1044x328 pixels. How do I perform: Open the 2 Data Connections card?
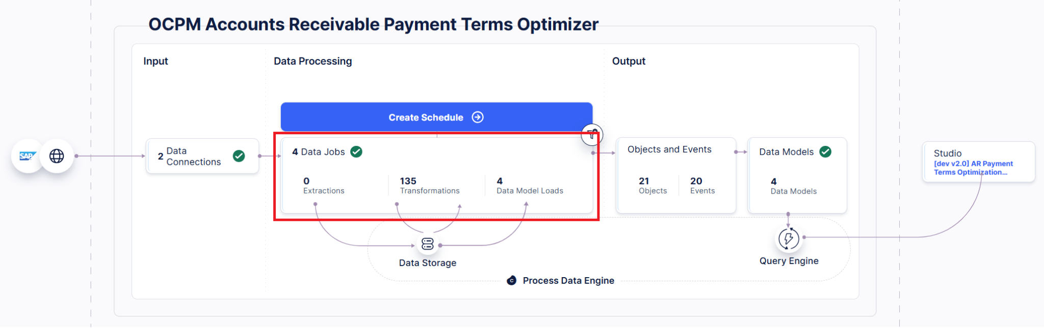202,156
